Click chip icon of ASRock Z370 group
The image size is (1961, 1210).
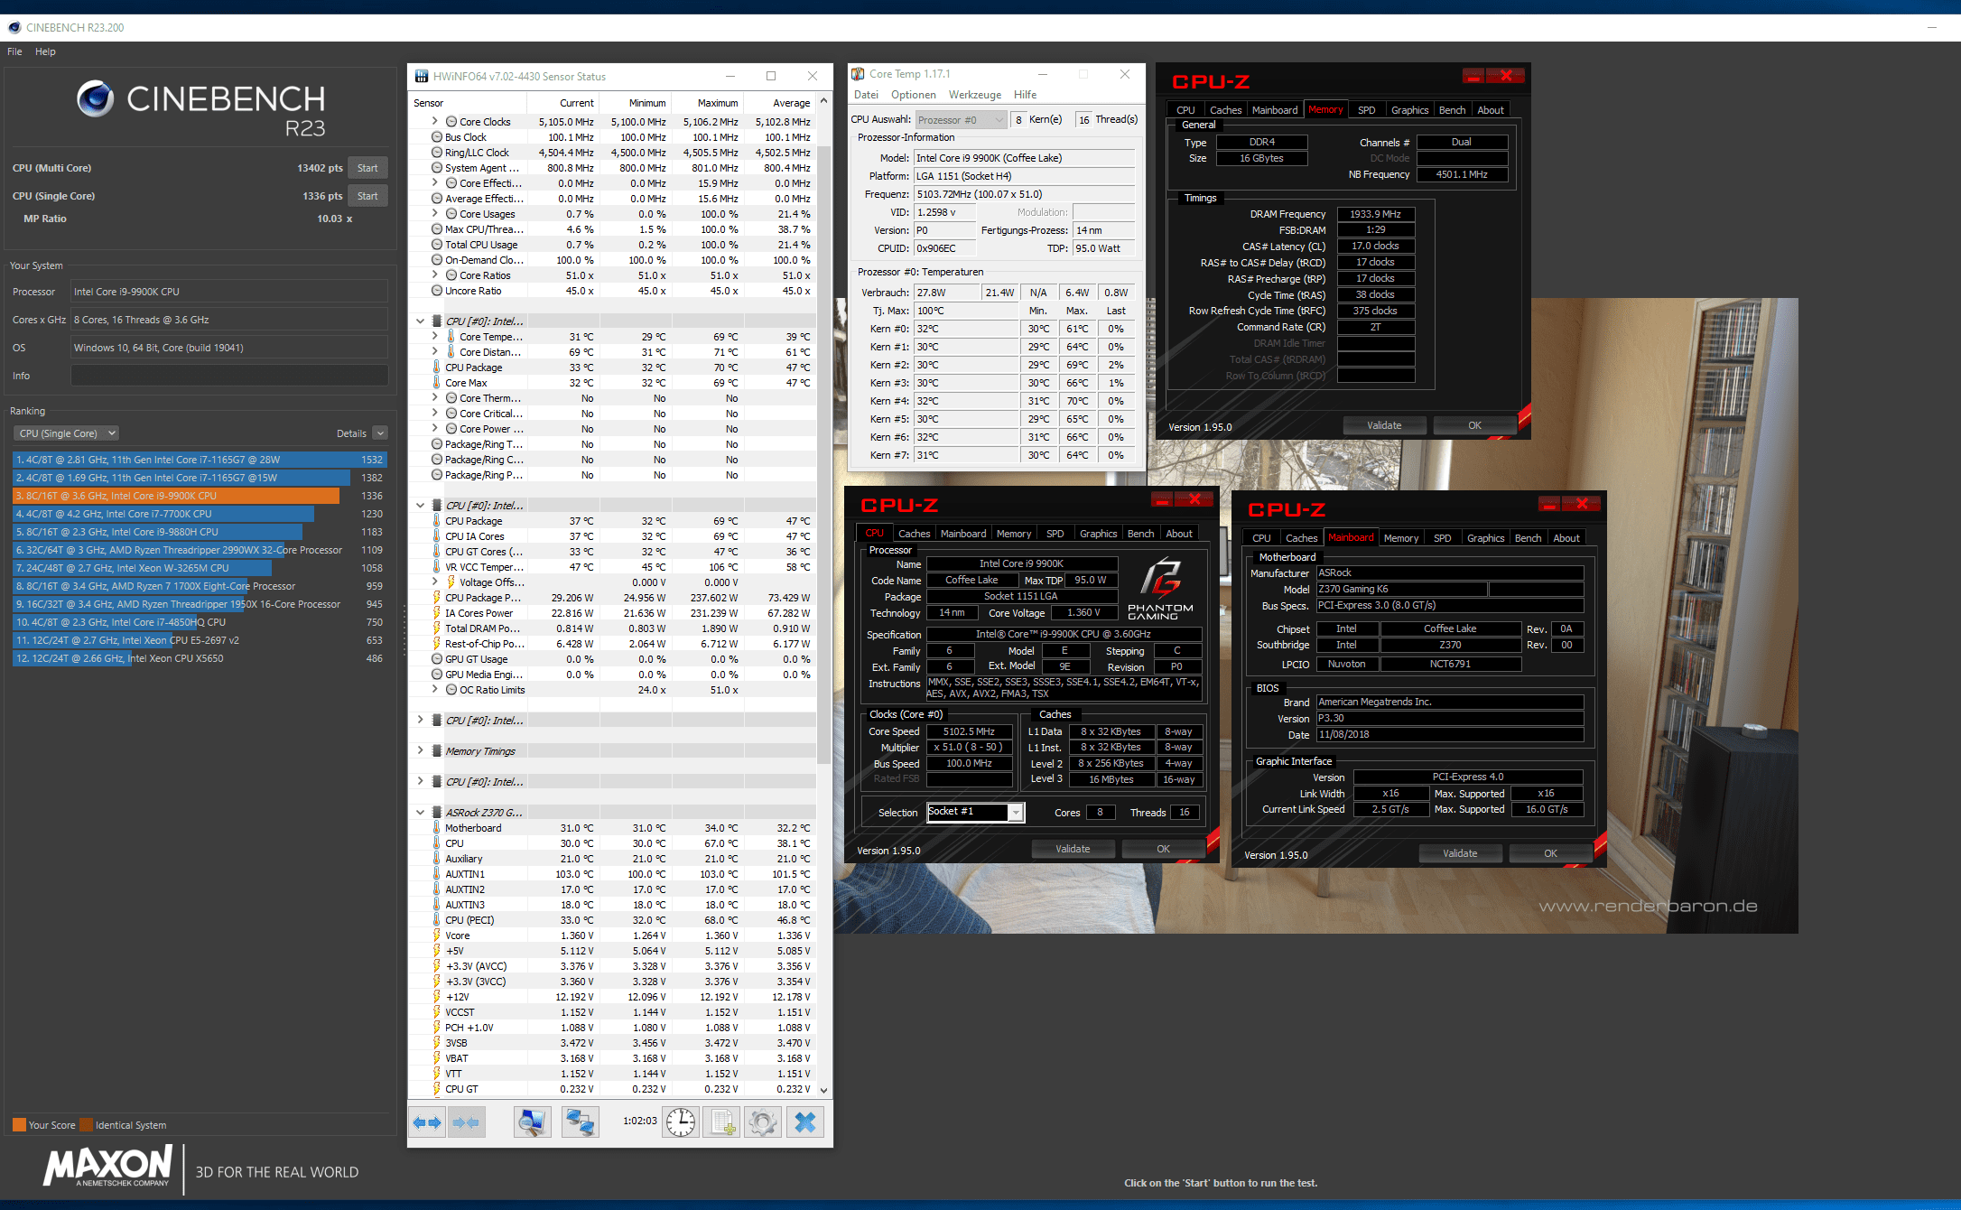point(437,813)
